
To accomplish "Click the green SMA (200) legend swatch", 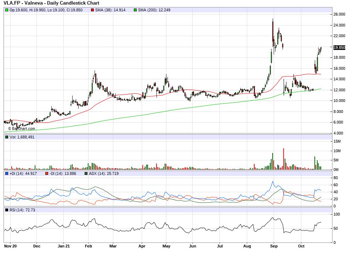I will coord(135,10).
